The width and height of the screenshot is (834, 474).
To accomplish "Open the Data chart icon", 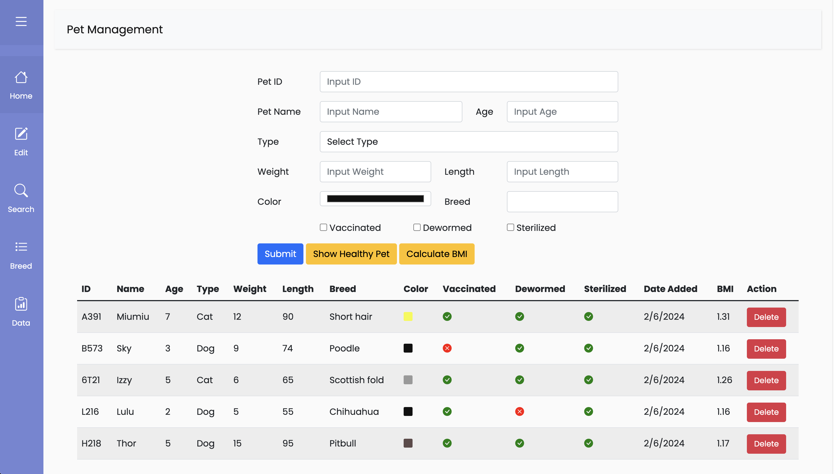I will pos(21,304).
